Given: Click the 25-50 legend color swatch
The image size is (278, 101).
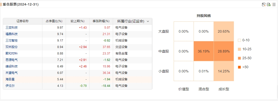Looking at the screenshot, I should [x=239, y=58].
